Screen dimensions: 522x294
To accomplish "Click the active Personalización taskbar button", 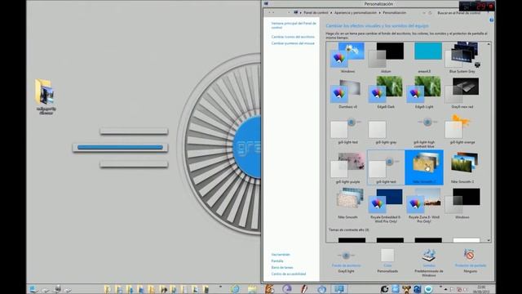I will (339, 289).
